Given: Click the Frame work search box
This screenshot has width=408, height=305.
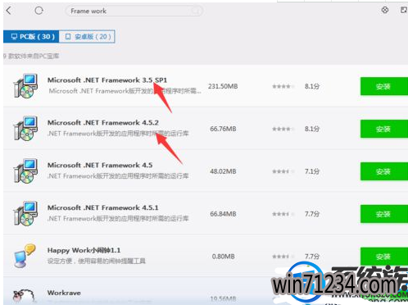Looking at the screenshot, I should click(x=134, y=11).
